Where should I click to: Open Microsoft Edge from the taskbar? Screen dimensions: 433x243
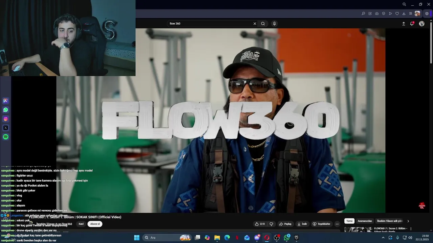coord(227,238)
